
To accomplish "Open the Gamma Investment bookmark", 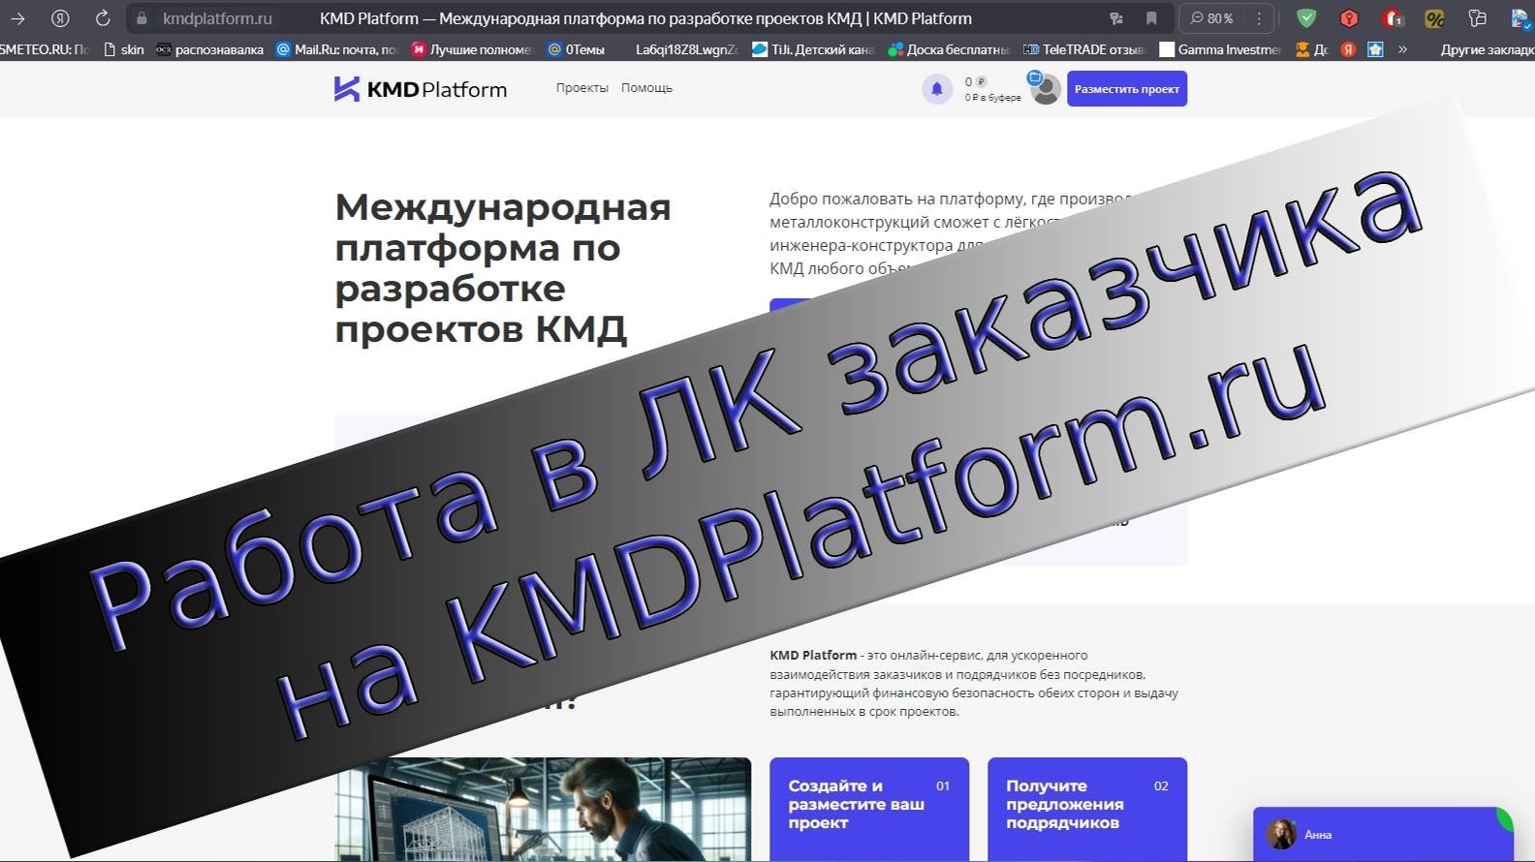I will (1220, 49).
